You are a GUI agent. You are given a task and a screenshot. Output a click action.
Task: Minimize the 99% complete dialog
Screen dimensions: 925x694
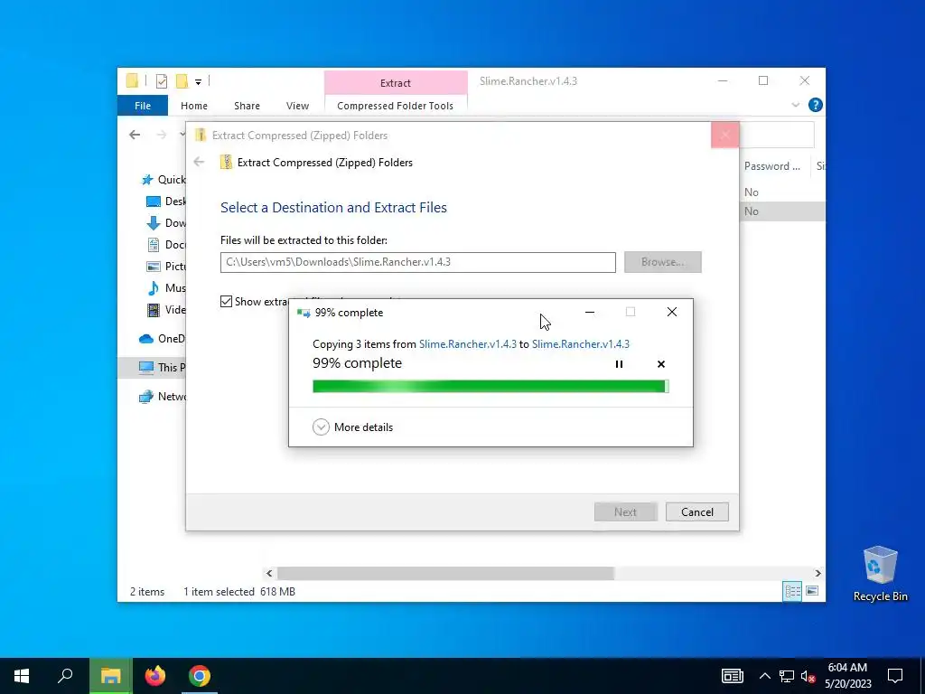[x=589, y=312]
